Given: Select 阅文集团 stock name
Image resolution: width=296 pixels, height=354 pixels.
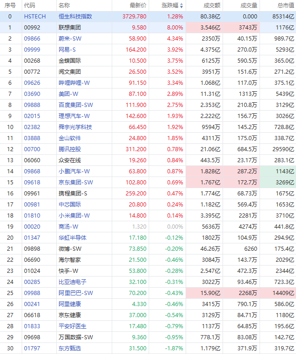Looking at the screenshot, I should click(x=70, y=72).
